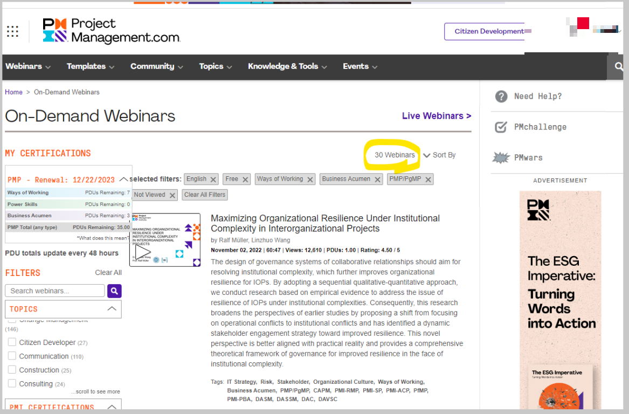Remove the Ways of Working filter tag

(x=310, y=180)
